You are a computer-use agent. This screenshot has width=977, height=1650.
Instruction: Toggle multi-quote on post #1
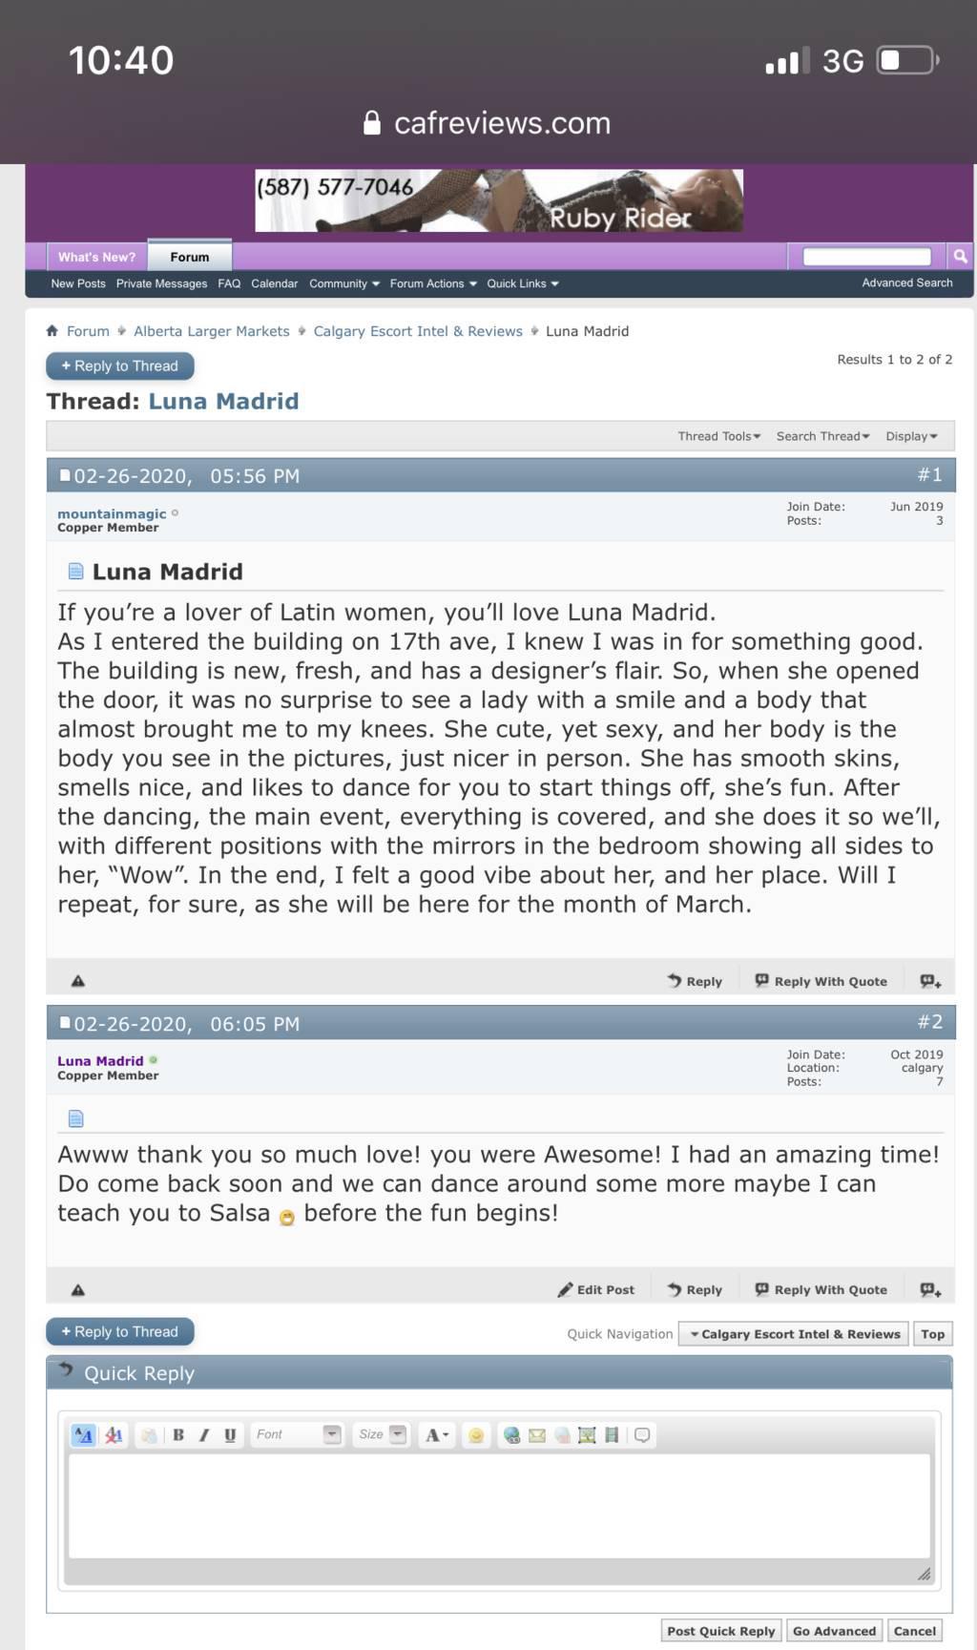930,981
